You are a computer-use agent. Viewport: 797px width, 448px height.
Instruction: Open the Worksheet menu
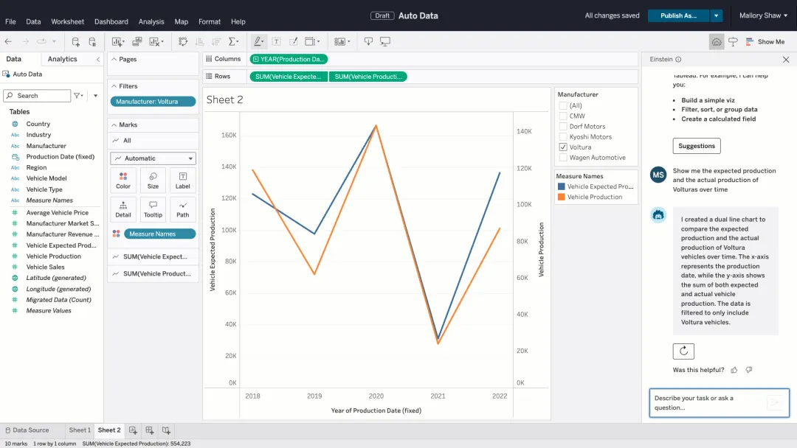(x=68, y=22)
